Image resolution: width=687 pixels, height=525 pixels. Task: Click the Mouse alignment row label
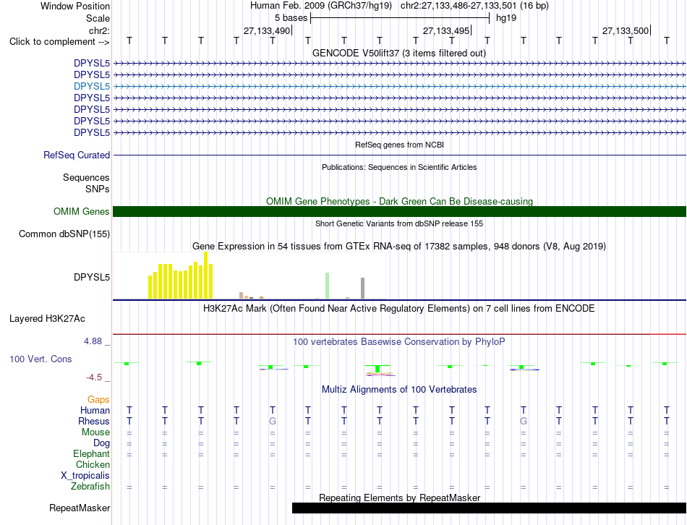tap(95, 432)
